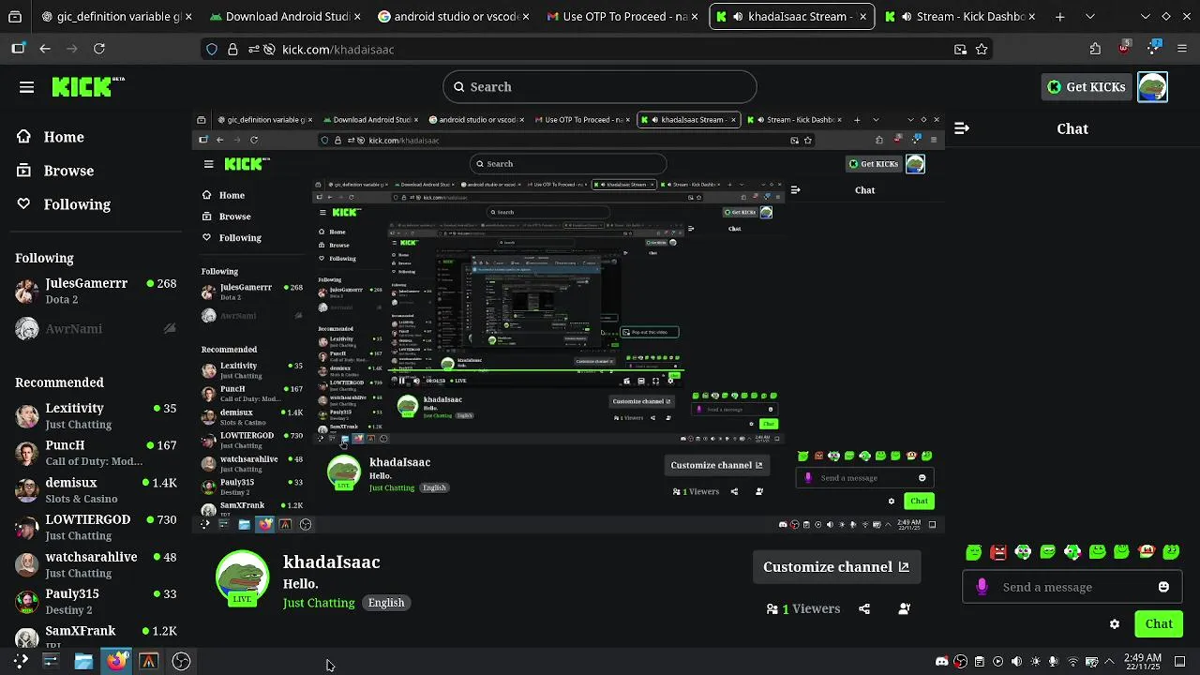Click the purple microphone icon in chat
Screen dimensions: 1200x675
click(x=982, y=587)
